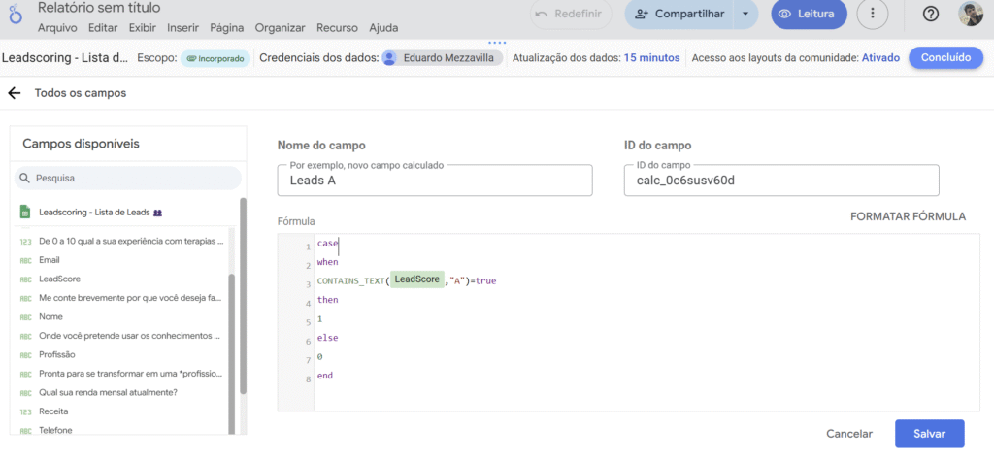This screenshot has width=994, height=460.
Task: Click the Cancelar button
Action: (848, 434)
